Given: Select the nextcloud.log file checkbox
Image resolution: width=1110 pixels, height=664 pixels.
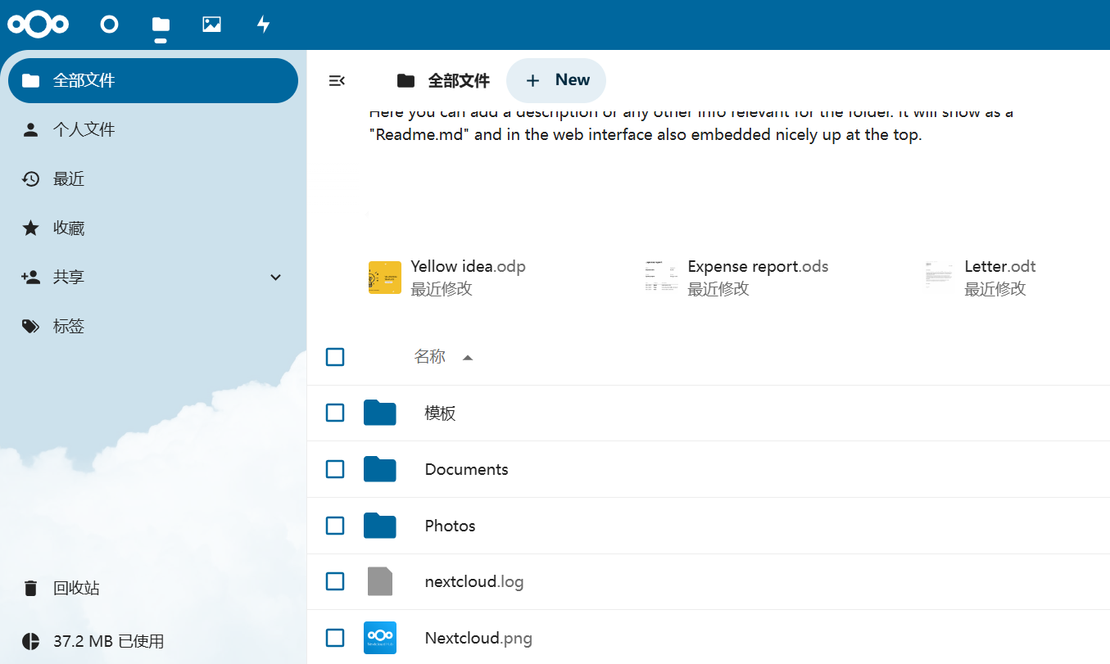Looking at the screenshot, I should pos(335,581).
